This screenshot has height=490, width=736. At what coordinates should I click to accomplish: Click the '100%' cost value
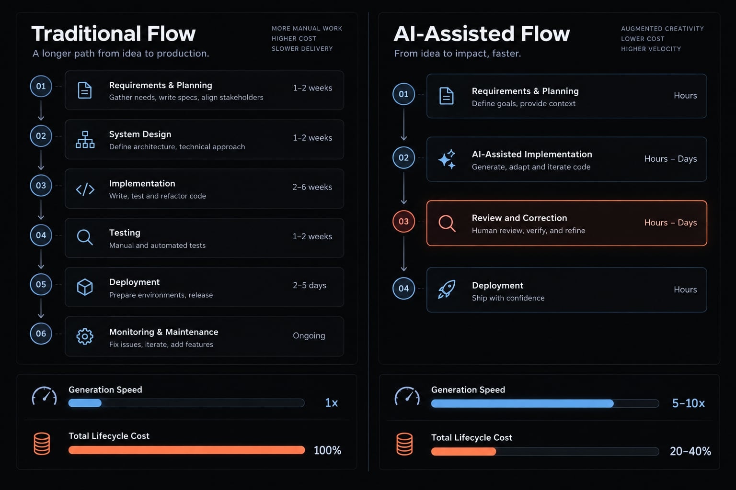click(327, 450)
